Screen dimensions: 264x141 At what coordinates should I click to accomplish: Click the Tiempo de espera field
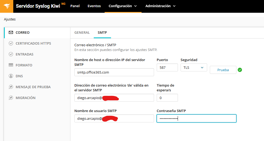[x=167, y=98]
